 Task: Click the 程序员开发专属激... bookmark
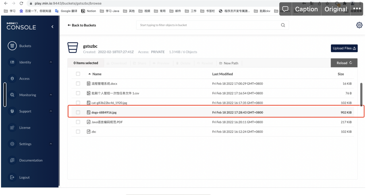pos(234,11)
